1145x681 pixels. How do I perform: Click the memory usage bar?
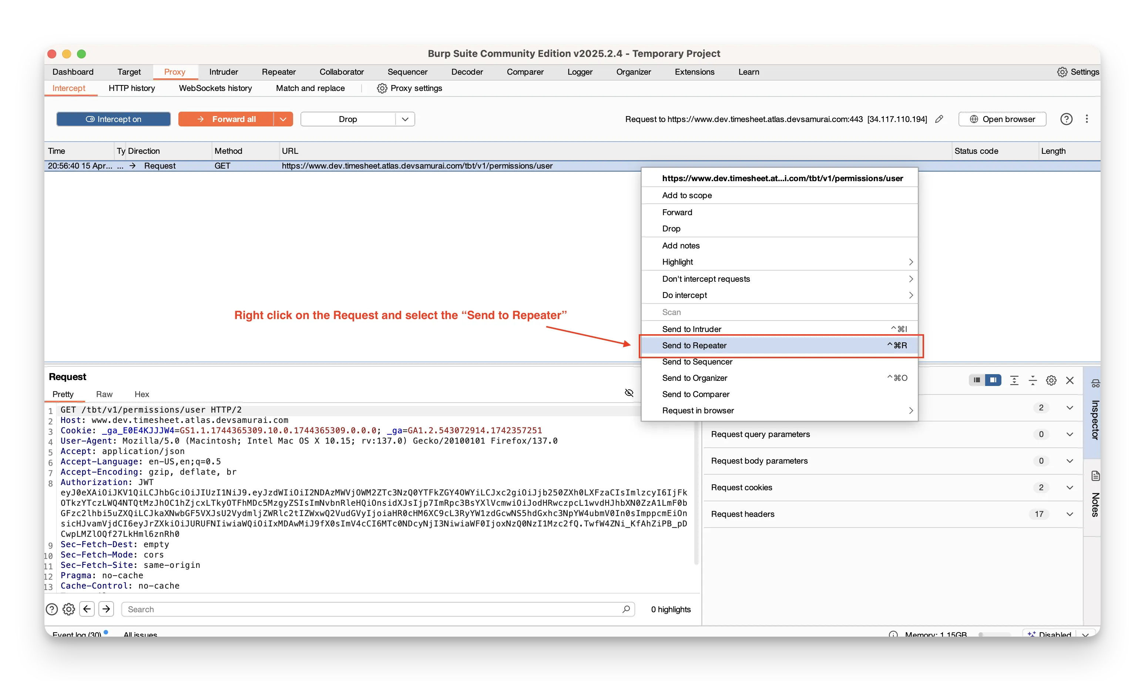(x=994, y=634)
